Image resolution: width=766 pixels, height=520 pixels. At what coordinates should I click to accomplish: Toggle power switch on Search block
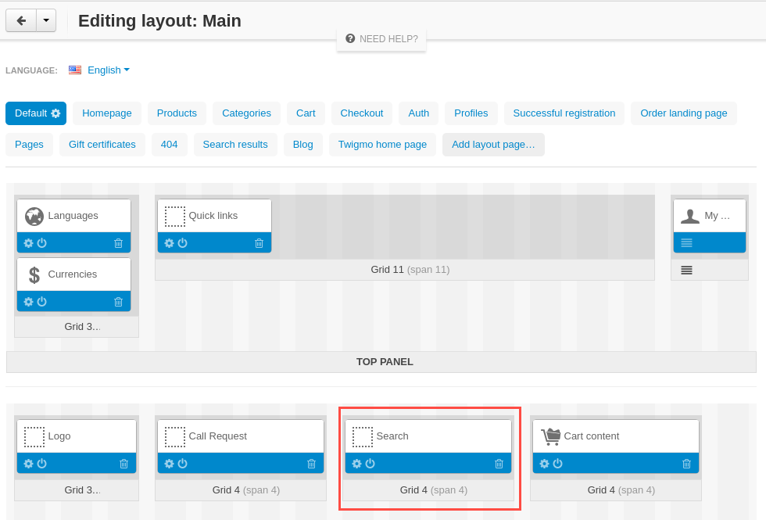coord(370,463)
